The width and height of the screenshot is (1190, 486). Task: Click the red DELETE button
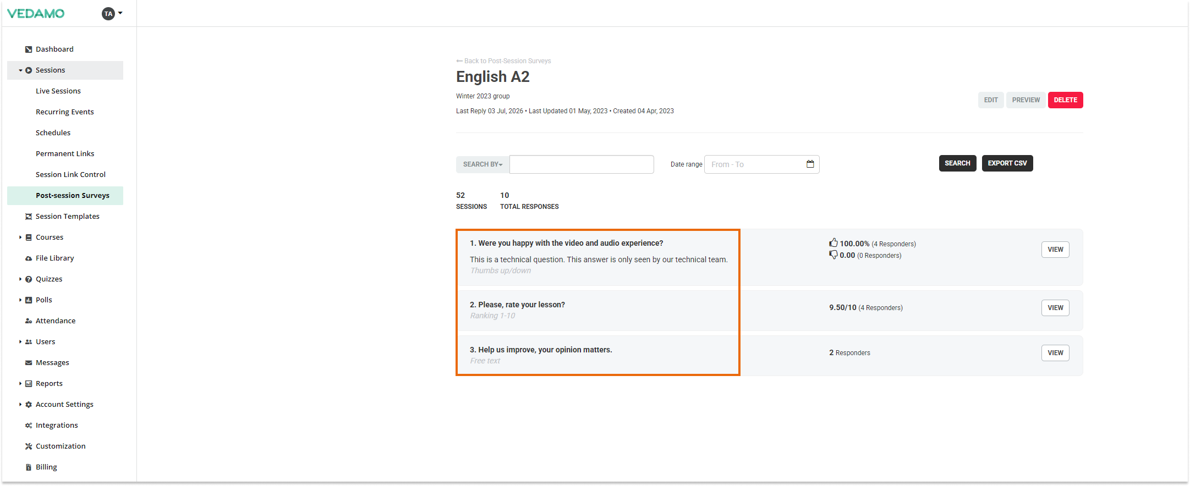click(x=1066, y=100)
